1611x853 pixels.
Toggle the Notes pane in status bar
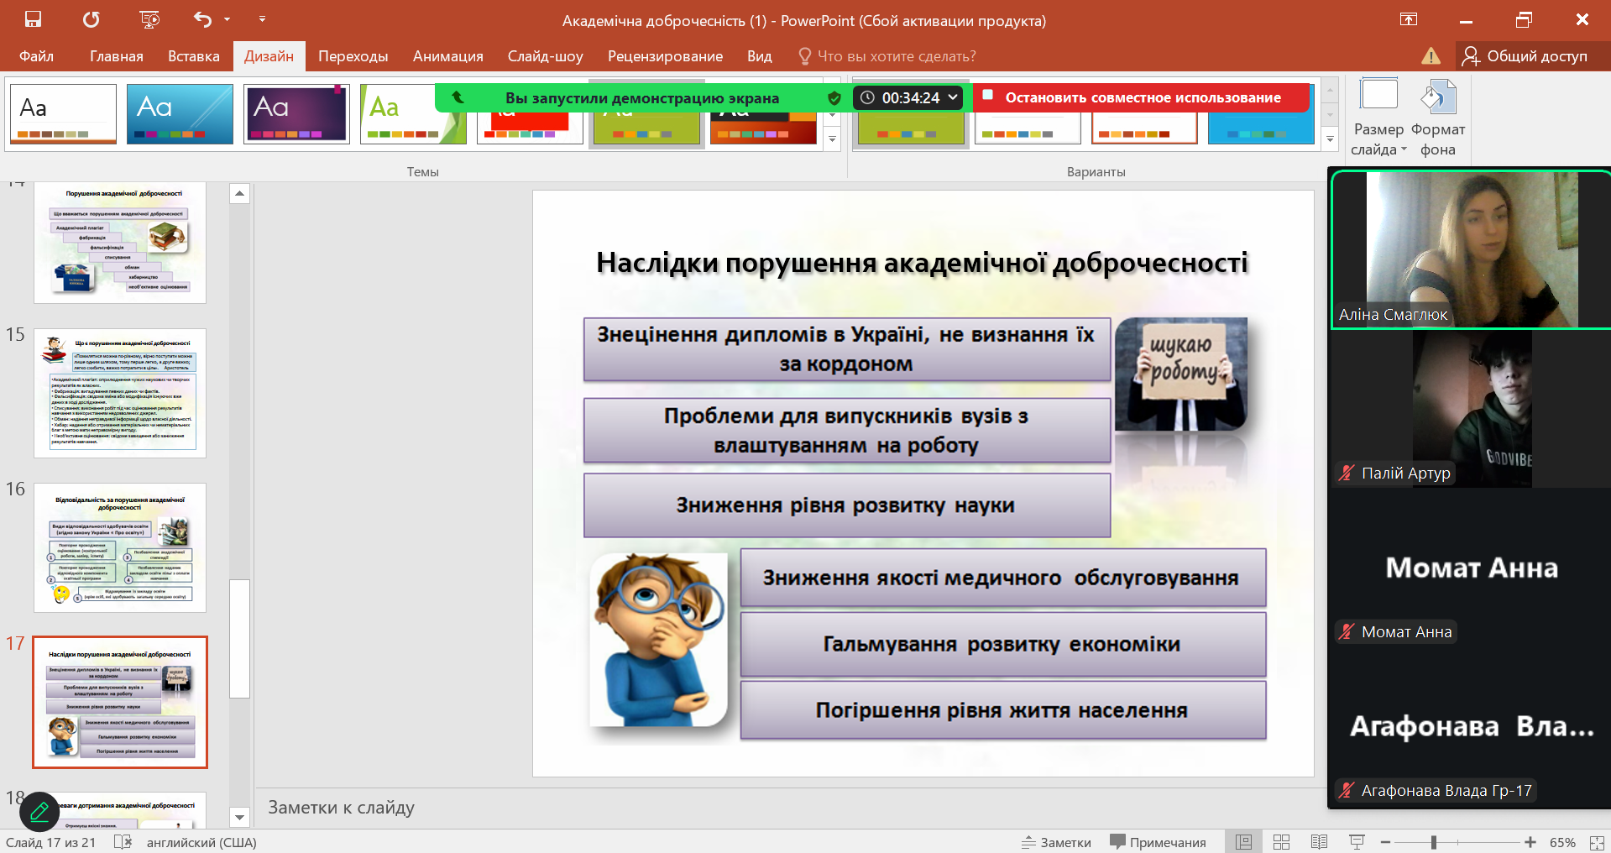click(x=1056, y=842)
